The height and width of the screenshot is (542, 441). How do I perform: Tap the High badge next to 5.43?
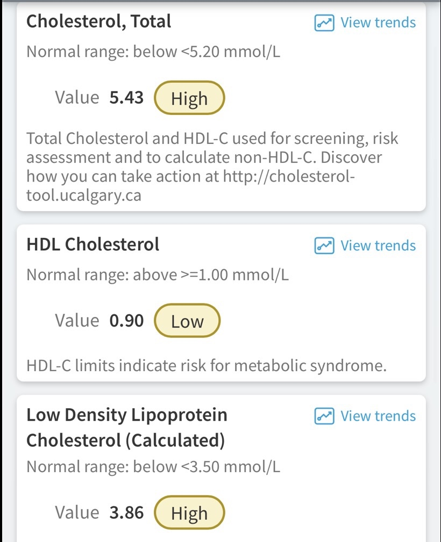pos(189,98)
